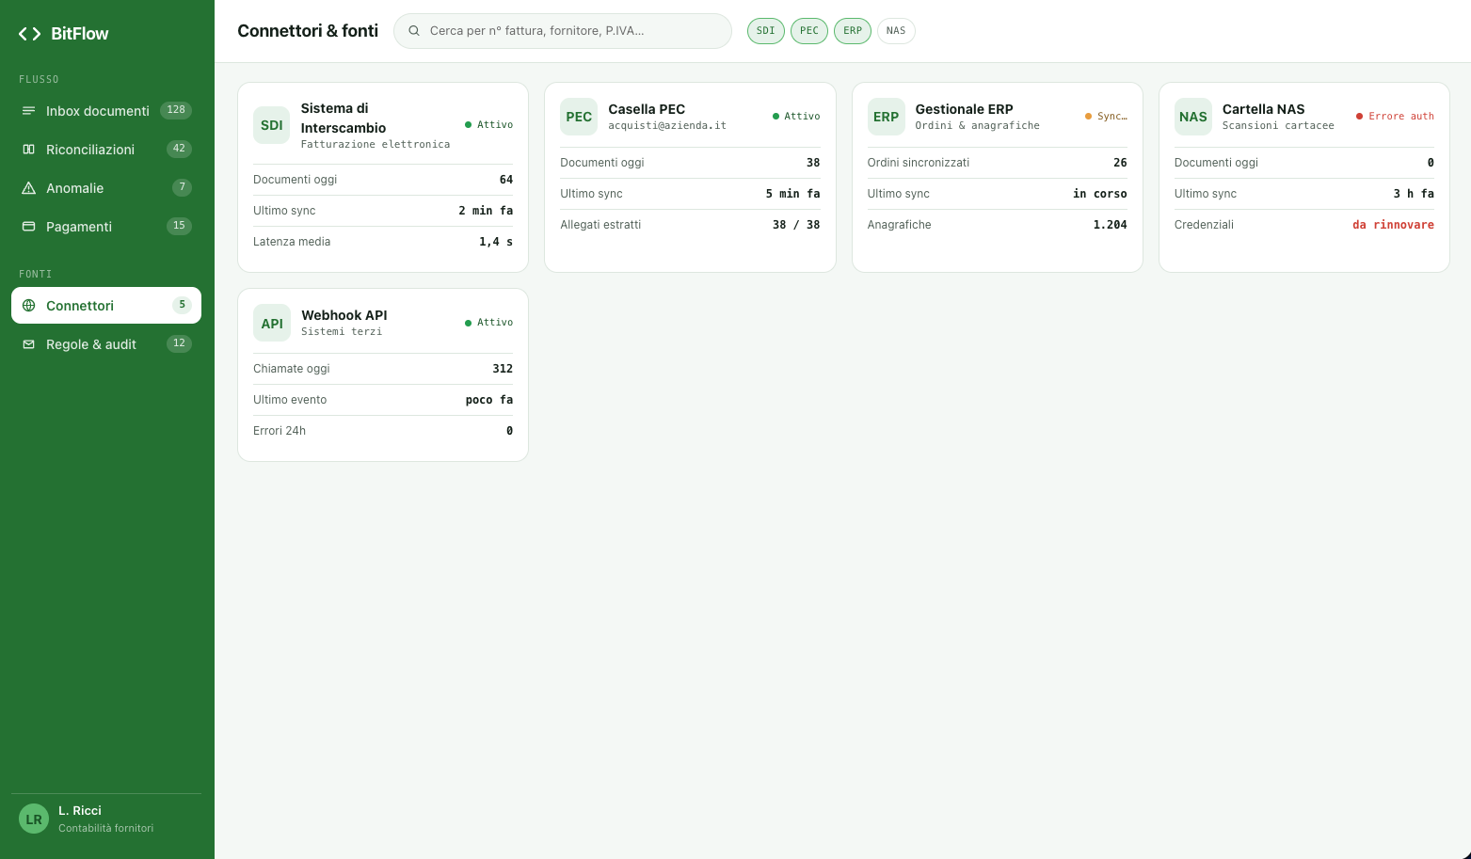
Task: Click the Connettori globe icon
Action: point(28,306)
